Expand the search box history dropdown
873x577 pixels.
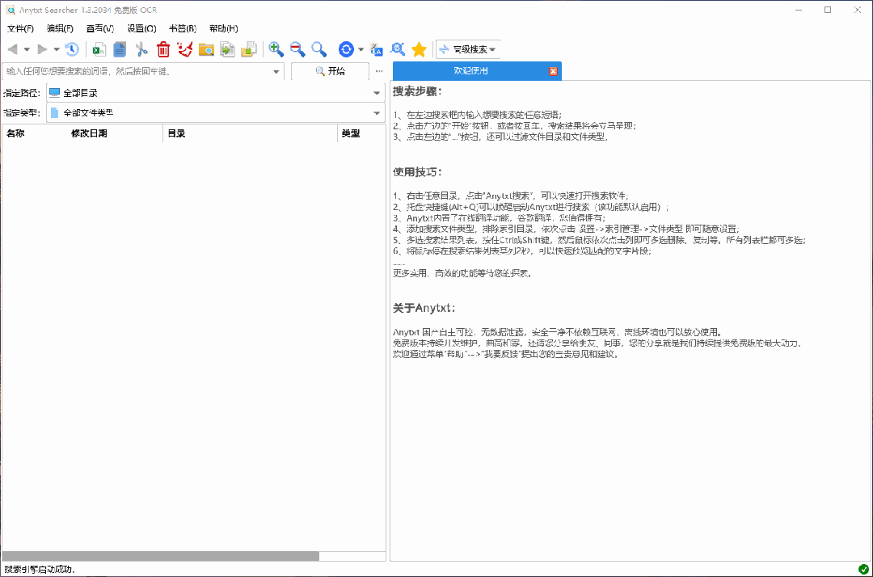(276, 72)
